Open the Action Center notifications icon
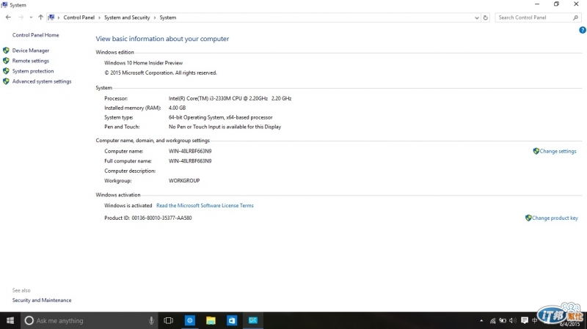This screenshot has height=329, width=587. point(525,321)
